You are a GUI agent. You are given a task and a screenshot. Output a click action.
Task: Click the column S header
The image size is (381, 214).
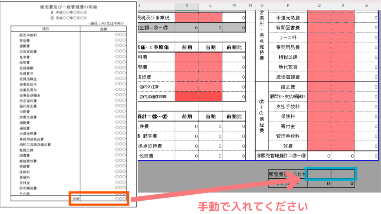[x=366, y=6]
